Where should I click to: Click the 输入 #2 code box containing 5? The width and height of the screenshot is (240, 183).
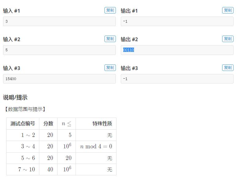coord(59,50)
